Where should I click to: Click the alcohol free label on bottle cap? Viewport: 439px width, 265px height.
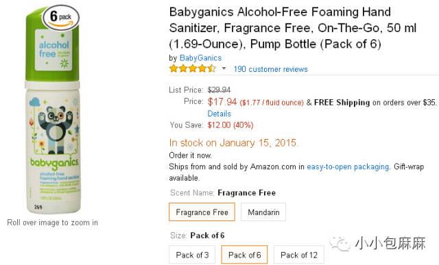pos(54,50)
